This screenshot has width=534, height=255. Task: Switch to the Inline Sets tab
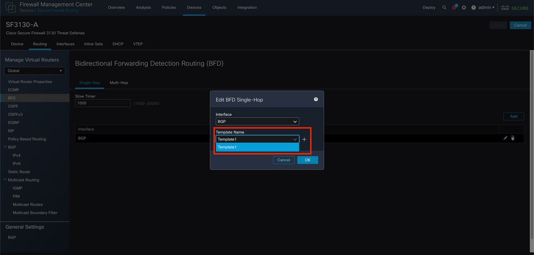pyautogui.click(x=94, y=44)
